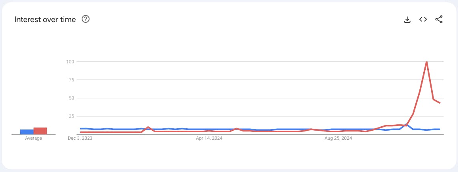
Task: Open the help icon beside Interest over time
Action: [86, 19]
